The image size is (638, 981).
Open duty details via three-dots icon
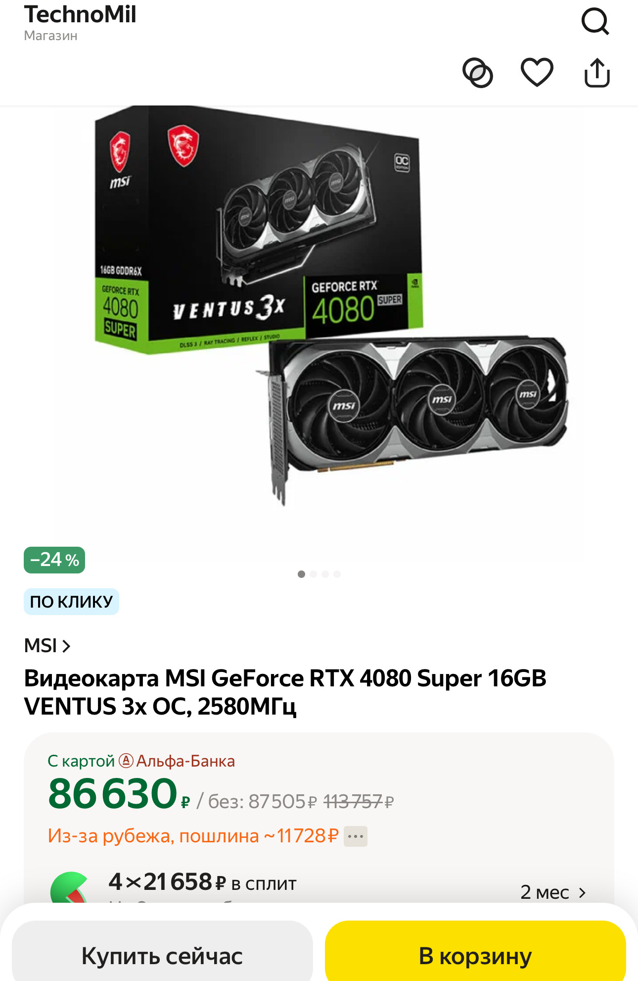[x=356, y=836]
